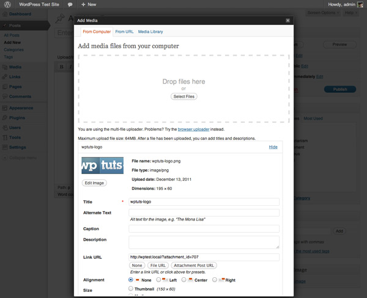Click the Publish button behind the dialog
The width and height of the screenshot is (367, 298).
click(x=340, y=89)
